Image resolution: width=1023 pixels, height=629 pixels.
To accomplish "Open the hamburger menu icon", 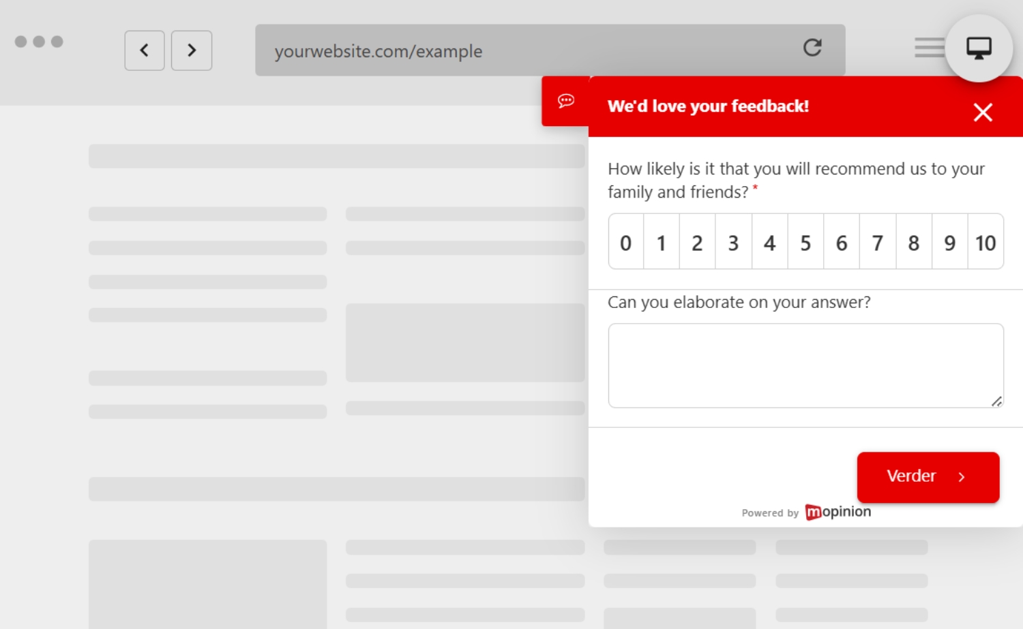I will pyautogui.click(x=929, y=48).
